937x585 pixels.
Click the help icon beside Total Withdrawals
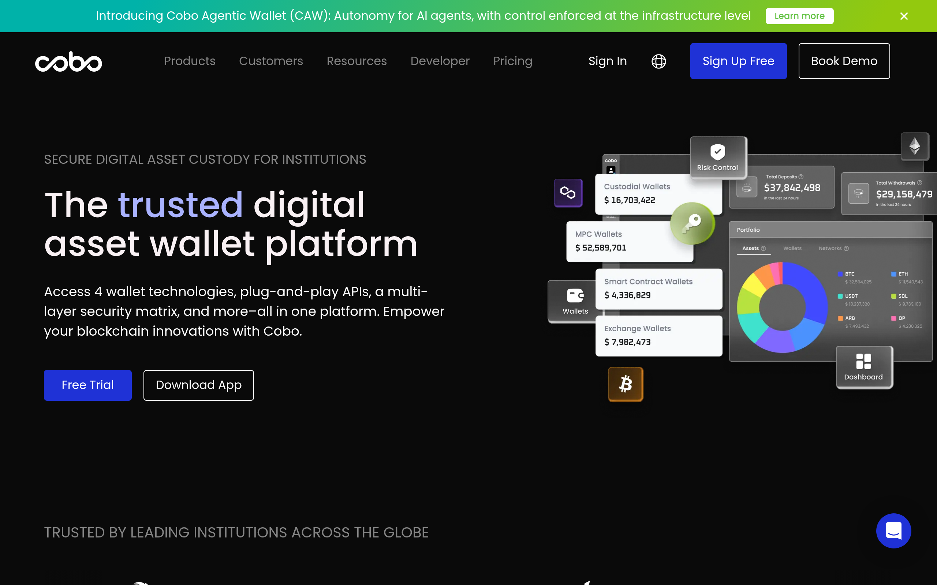919,182
